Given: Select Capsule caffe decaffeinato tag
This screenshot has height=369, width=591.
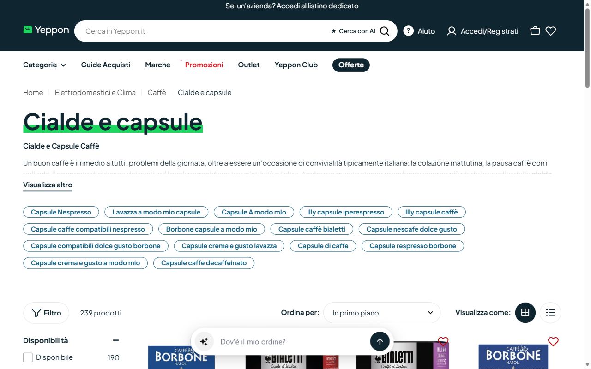Looking at the screenshot, I should (x=204, y=263).
